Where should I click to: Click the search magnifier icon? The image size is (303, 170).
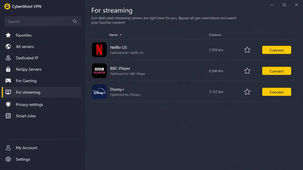point(75,21)
